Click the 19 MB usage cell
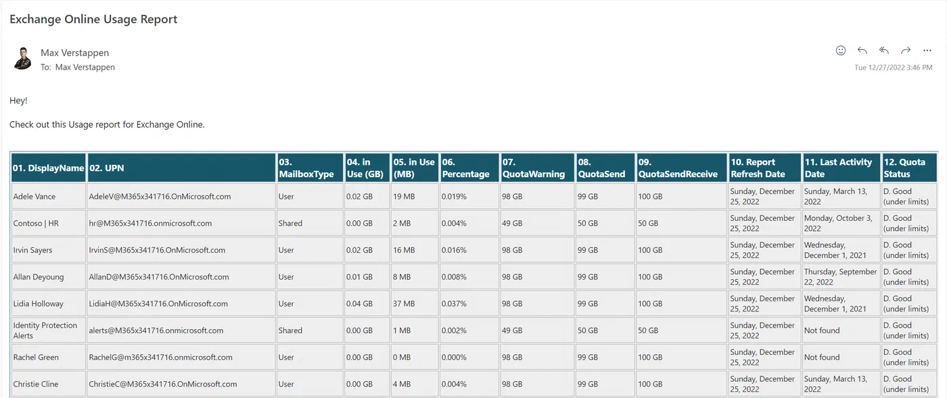Viewport: 947px width, 398px height. click(x=415, y=196)
